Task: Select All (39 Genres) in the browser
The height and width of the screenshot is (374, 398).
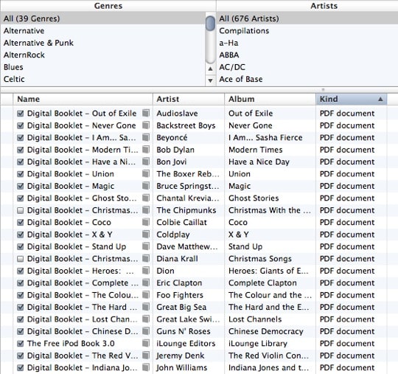Action: tap(102, 18)
